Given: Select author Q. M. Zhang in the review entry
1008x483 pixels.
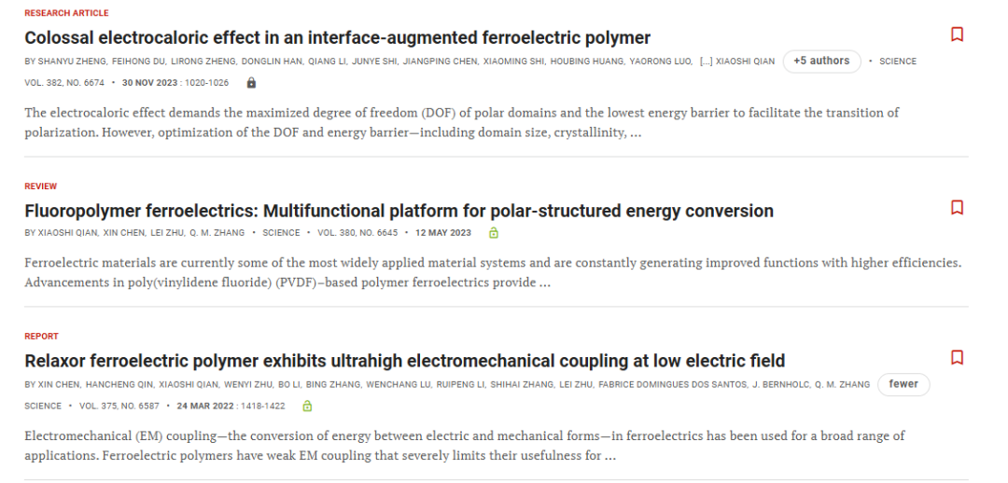Looking at the screenshot, I should tap(217, 233).
